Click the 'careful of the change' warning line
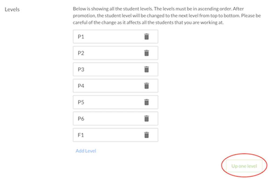The height and width of the screenshot is (179, 270). pyautogui.click(x=148, y=22)
